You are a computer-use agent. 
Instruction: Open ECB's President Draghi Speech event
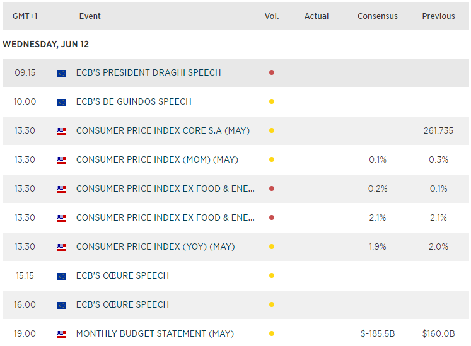coord(148,72)
